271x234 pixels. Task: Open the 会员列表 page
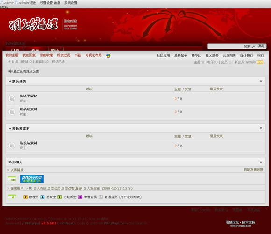coord(229,55)
